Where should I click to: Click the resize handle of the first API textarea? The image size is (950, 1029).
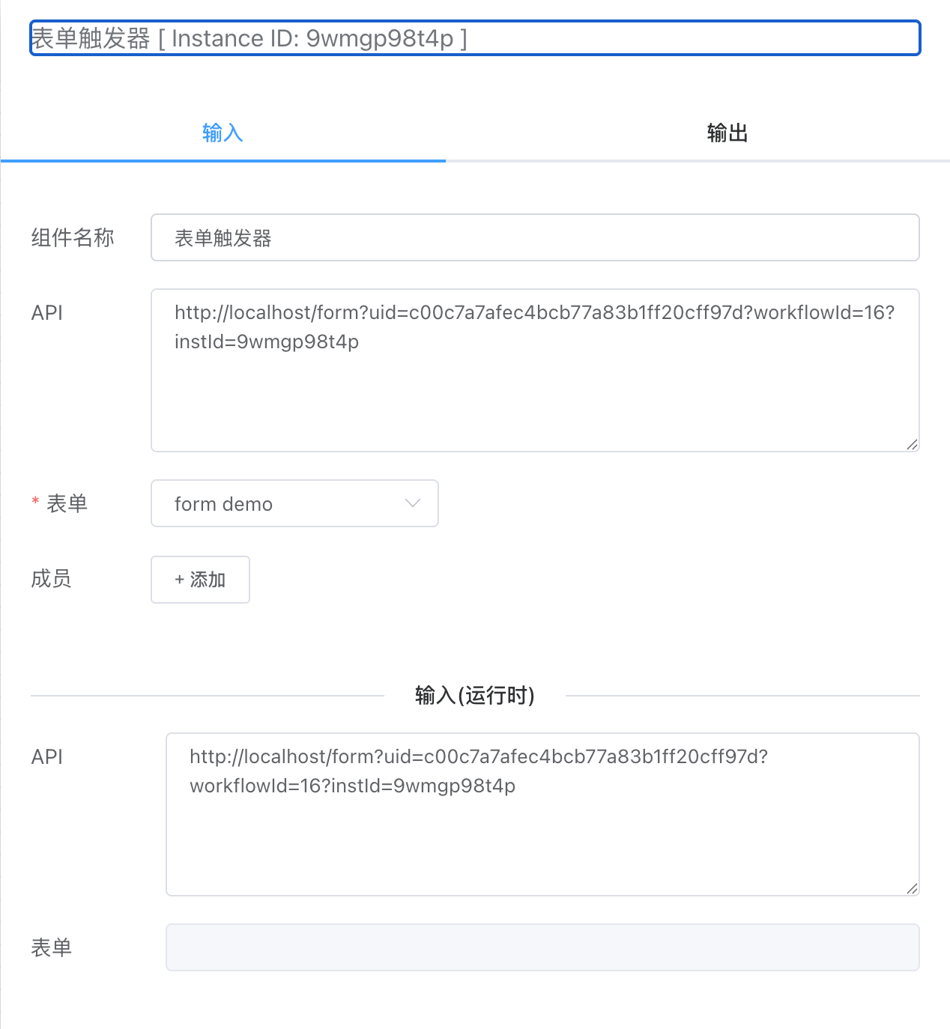[x=913, y=445]
